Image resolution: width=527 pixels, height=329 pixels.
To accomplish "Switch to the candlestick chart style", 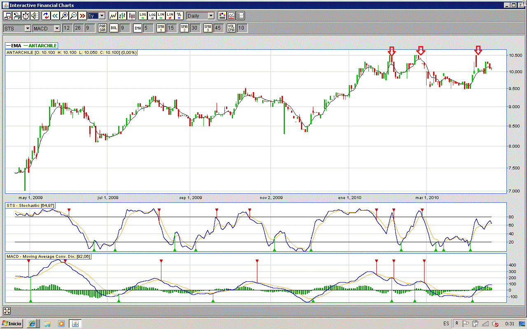I will click(x=132, y=16).
